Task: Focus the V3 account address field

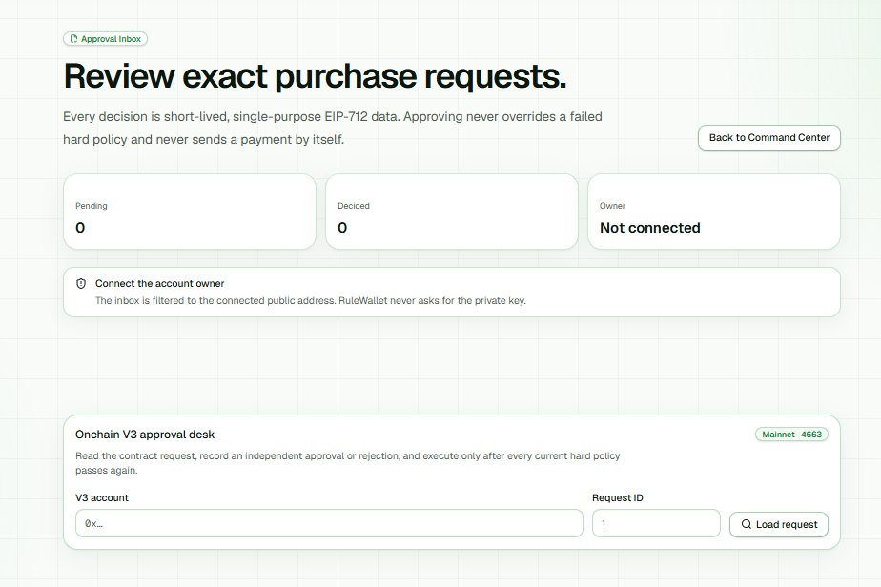Action: 329,523
